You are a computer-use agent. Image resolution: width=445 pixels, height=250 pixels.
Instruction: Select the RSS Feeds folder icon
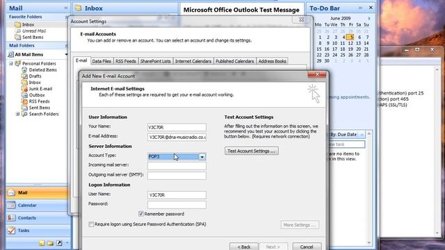24,101
